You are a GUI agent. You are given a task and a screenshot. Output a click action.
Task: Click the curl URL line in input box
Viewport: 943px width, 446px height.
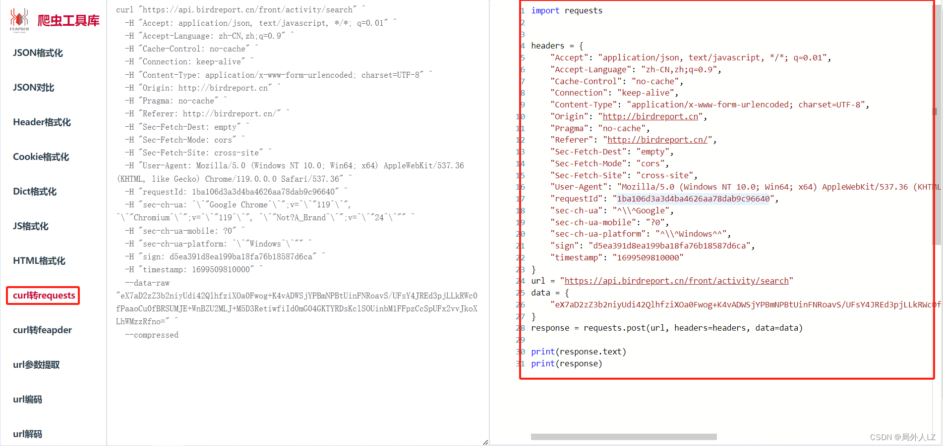pos(240,9)
